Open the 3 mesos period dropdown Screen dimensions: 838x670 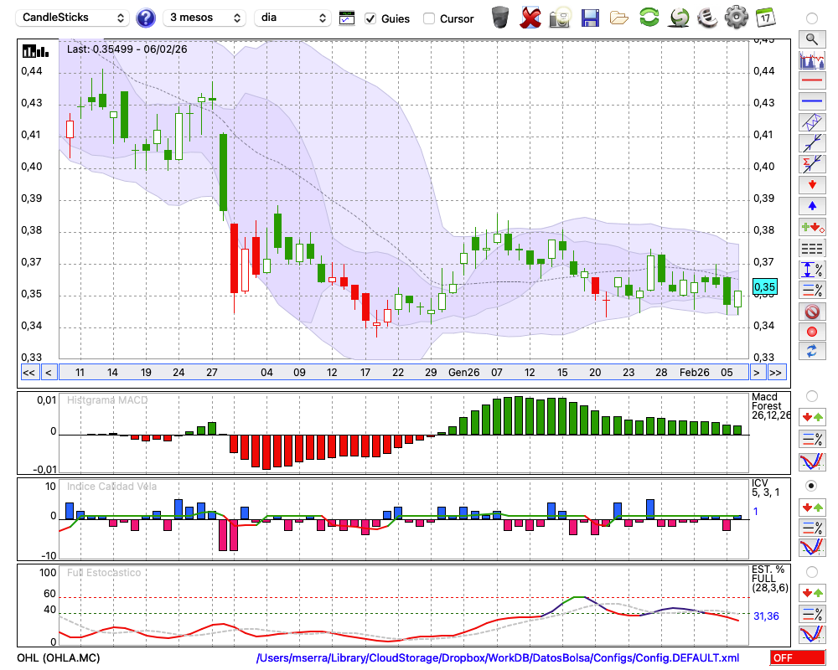click(204, 18)
